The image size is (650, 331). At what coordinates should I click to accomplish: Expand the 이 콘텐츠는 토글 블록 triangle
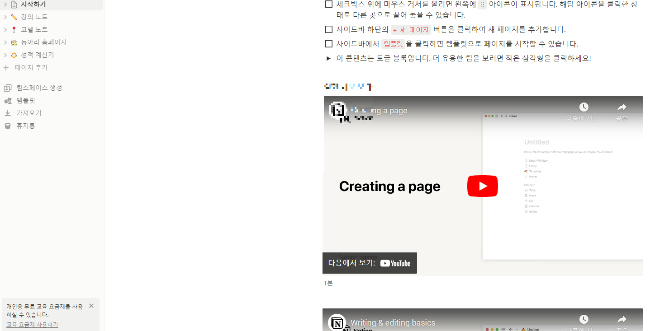pos(329,58)
